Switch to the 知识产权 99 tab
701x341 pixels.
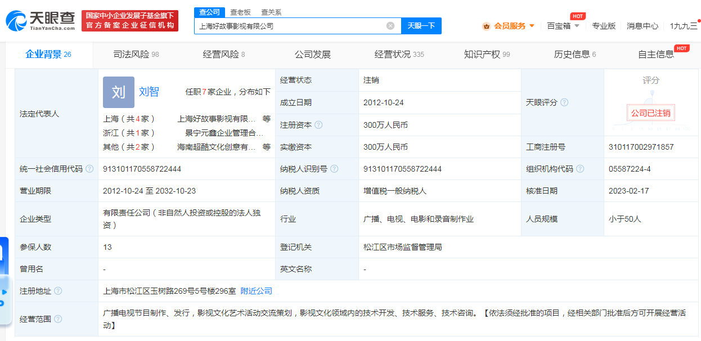pyautogui.click(x=484, y=54)
